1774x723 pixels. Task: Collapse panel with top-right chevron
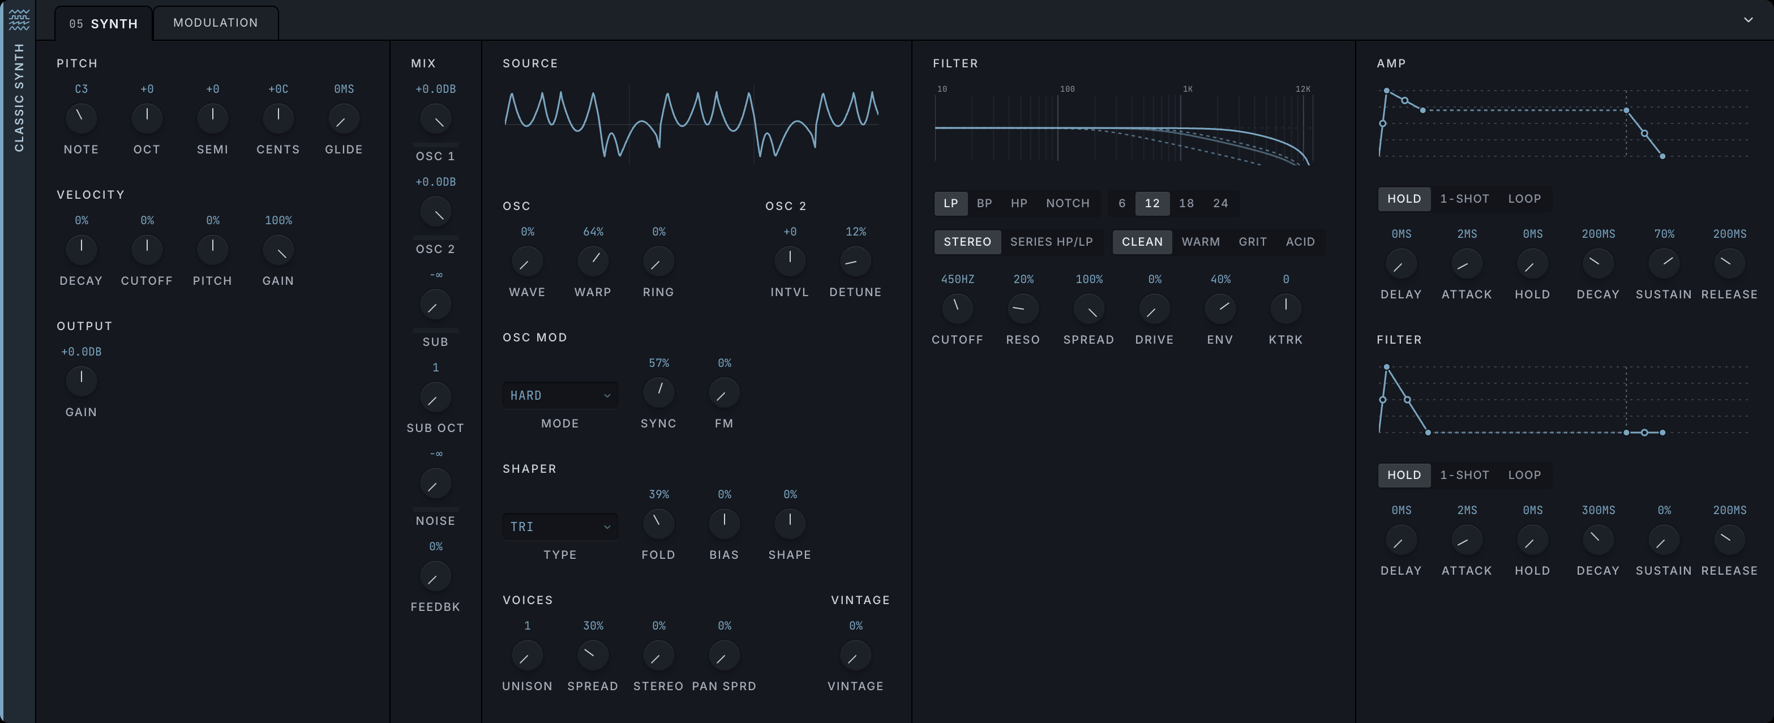[1748, 20]
